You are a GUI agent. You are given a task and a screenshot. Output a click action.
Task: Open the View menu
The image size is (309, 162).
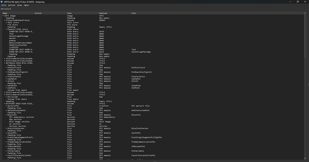pyautogui.click(x=19, y=5)
